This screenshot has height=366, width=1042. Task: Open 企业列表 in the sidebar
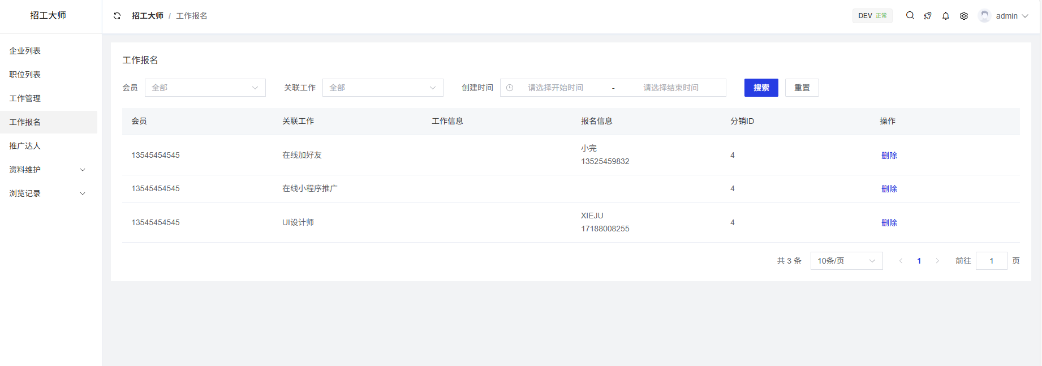[x=25, y=51]
